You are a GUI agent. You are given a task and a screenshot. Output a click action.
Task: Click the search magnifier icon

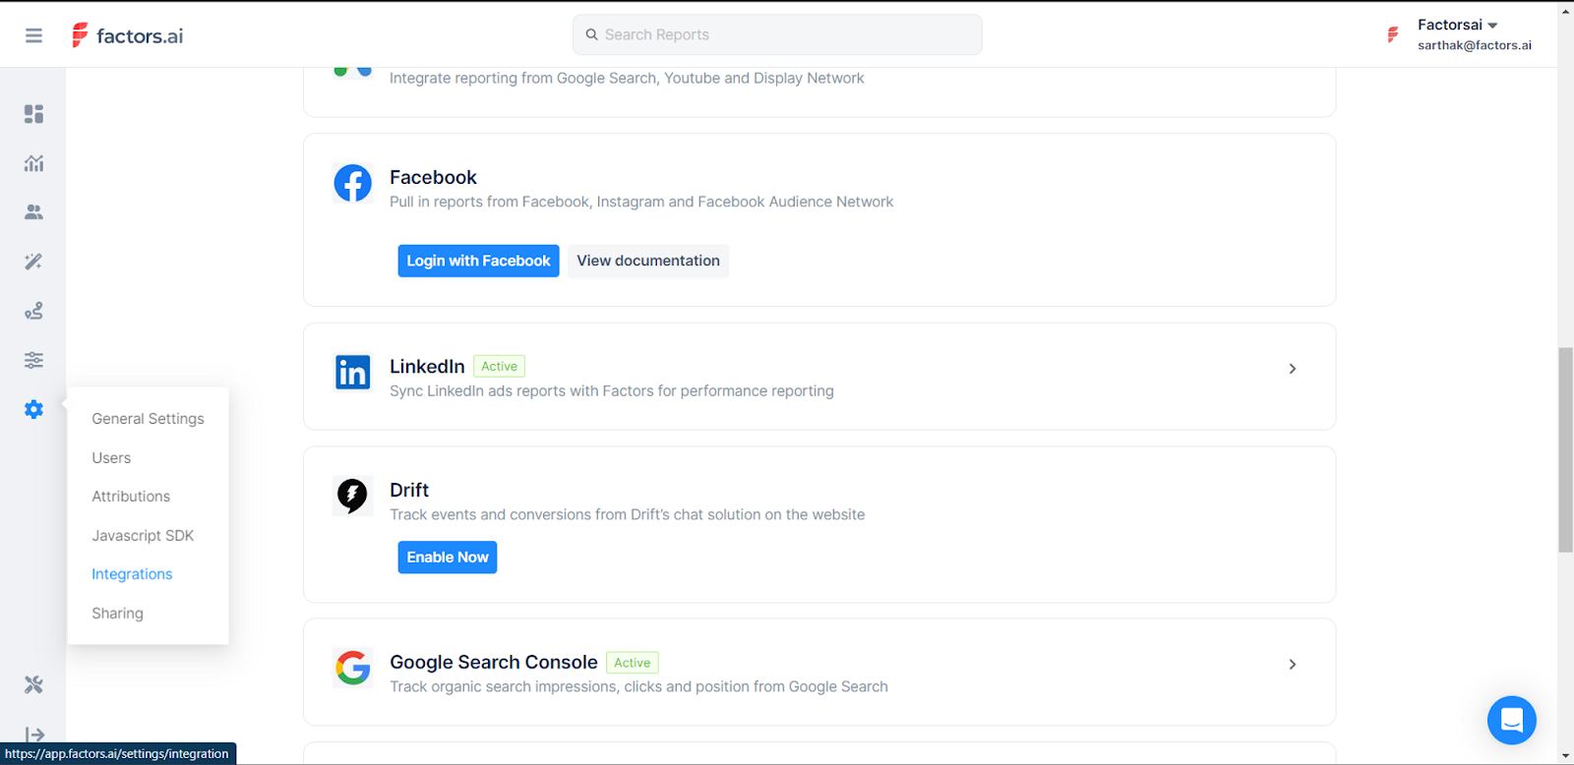click(591, 34)
